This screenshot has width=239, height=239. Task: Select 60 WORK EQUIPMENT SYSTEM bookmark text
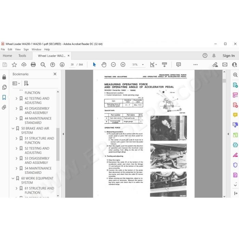(37, 181)
